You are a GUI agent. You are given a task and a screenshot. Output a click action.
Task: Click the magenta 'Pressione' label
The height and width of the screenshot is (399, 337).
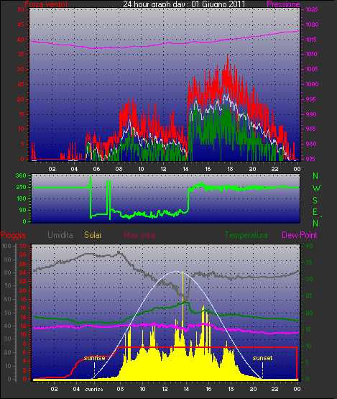(x=283, y=4)
